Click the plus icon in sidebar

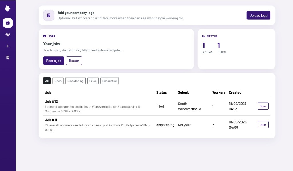point(8,46)
